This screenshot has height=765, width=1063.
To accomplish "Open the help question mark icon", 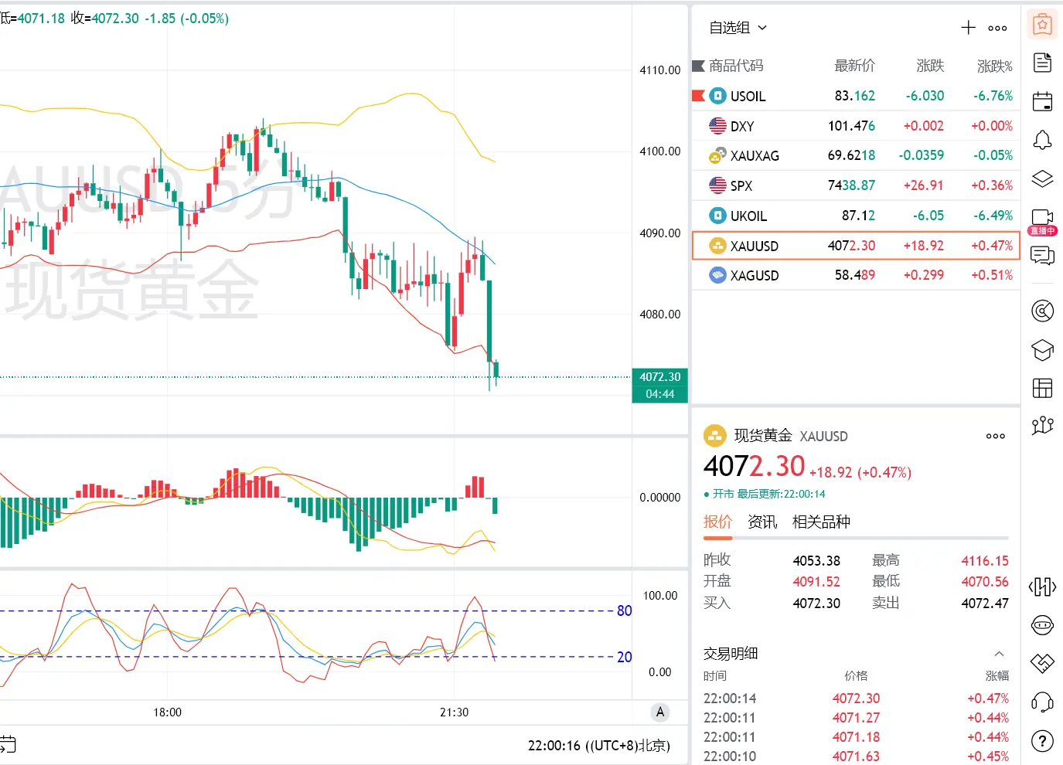I will point(1042,741).
